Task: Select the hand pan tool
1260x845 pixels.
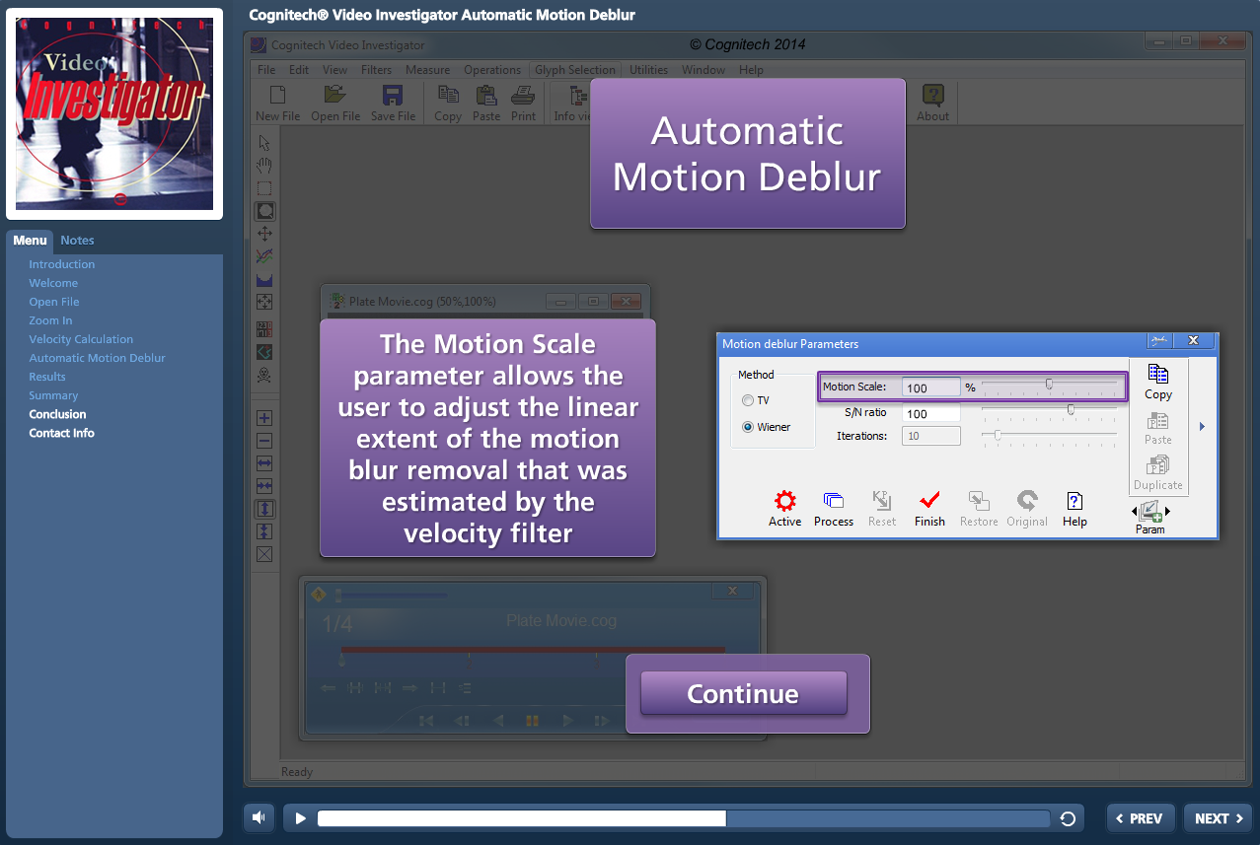Action: tap(264, 166)
